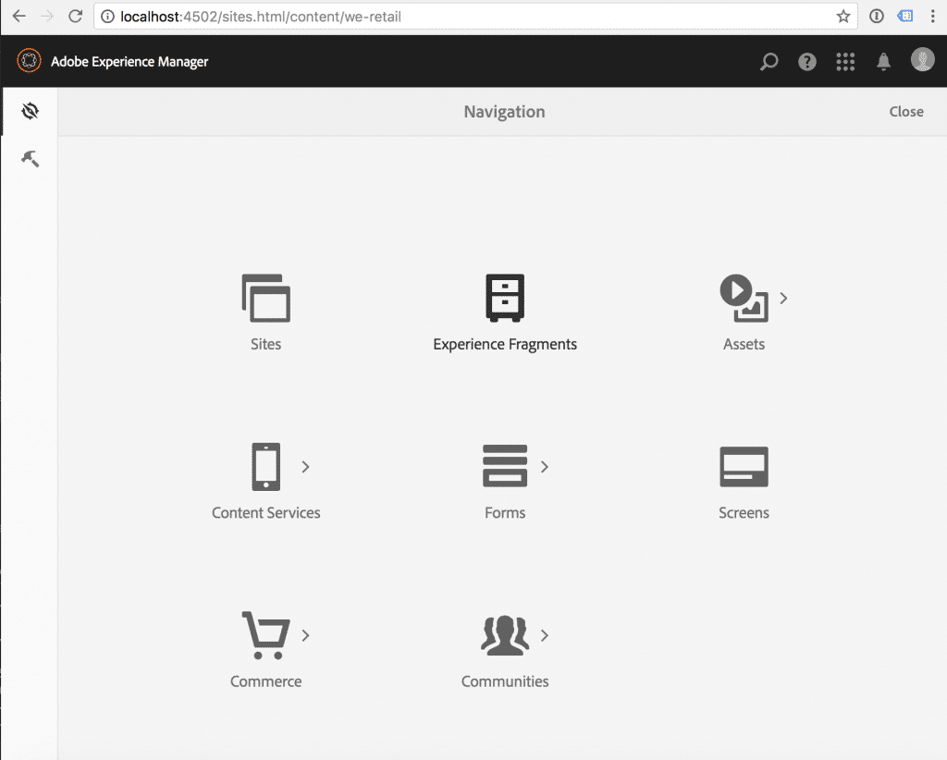The height and width of the screenshot is (760, 947).
Task: Open the Help question mark icon
Action: tap(807, 62)
